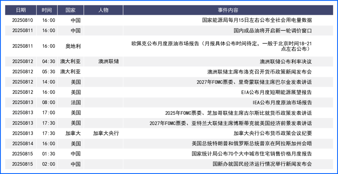Screen dimensions: 338x174
Task: Click the 事件内容 column header
Action: (228, 10)
